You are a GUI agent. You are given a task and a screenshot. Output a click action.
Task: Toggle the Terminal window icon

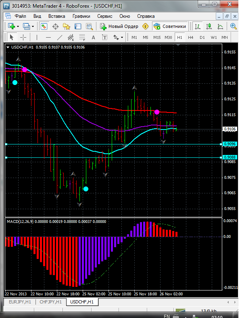click(x=78, y=26)
